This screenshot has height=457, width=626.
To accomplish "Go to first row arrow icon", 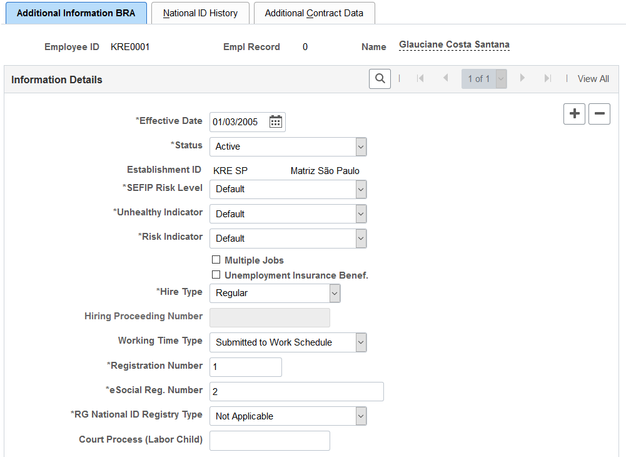I will point(420,78).
